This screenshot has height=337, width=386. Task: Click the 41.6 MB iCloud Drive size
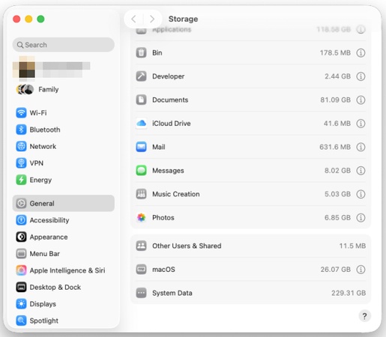337,124
